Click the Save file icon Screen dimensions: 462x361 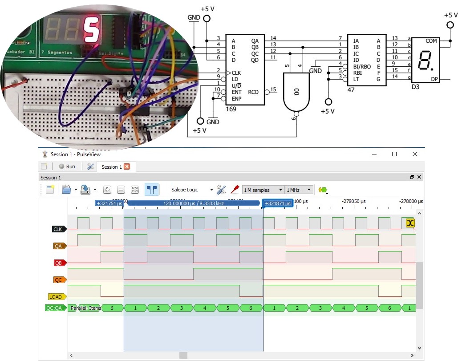85,190
